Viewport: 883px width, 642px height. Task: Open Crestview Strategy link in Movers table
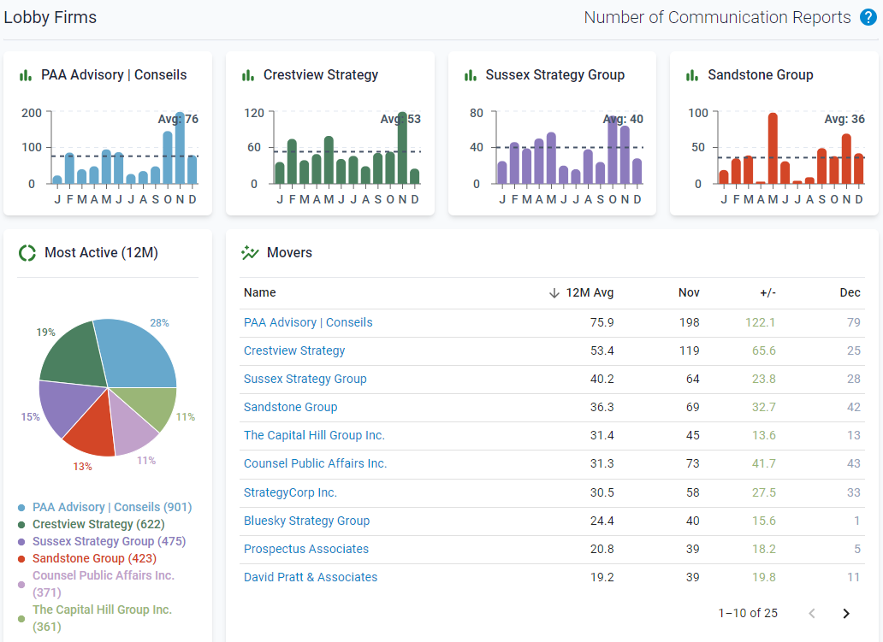point(294,350)
